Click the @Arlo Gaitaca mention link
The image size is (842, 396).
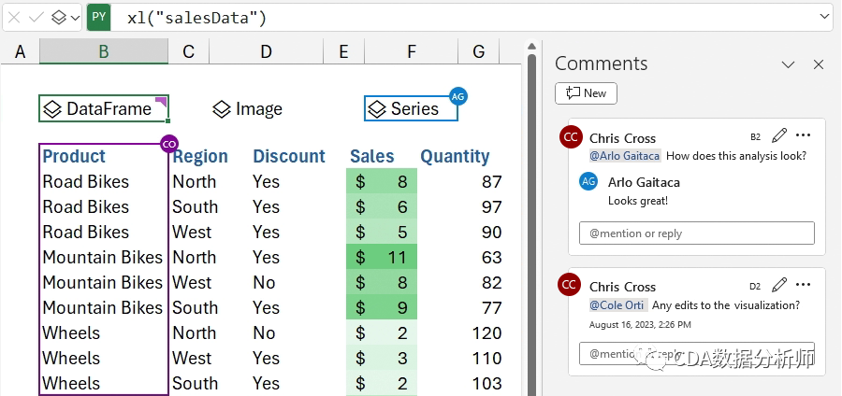625,156
